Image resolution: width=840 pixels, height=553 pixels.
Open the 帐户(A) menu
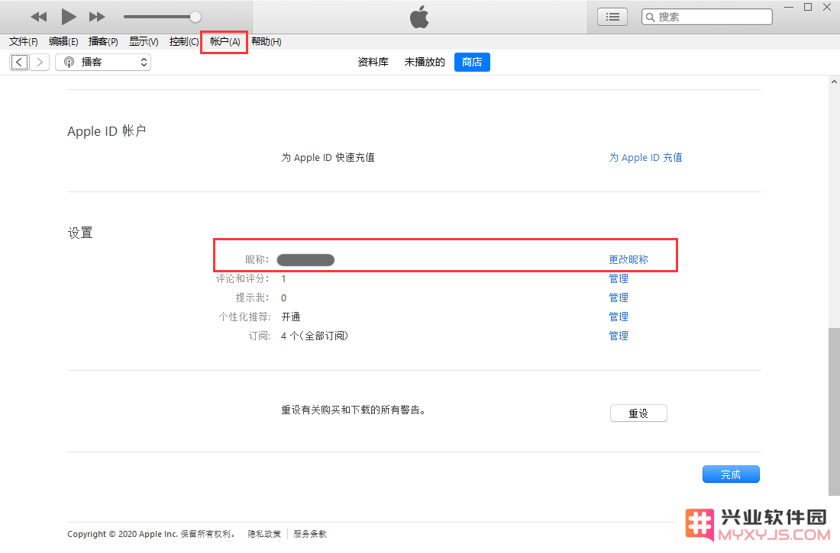tap(225, 41)
